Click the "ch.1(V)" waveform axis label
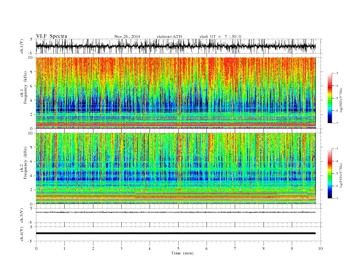Image resolution: width=361 pixels, height=279 pixels. pyautogui.click(x=22, y=46)
